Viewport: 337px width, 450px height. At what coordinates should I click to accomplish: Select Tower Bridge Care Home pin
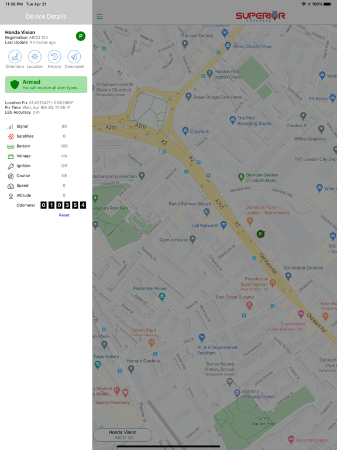pos(188,96)
